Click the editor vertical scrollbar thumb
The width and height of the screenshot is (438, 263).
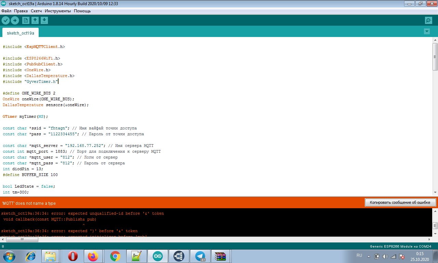[435, 57]
